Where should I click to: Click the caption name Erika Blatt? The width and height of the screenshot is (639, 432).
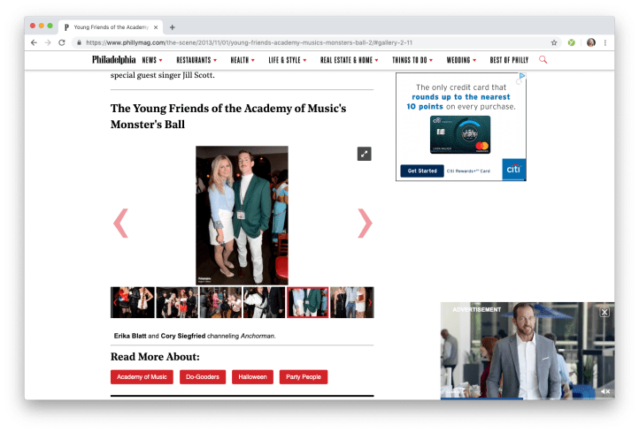(130, 336)
